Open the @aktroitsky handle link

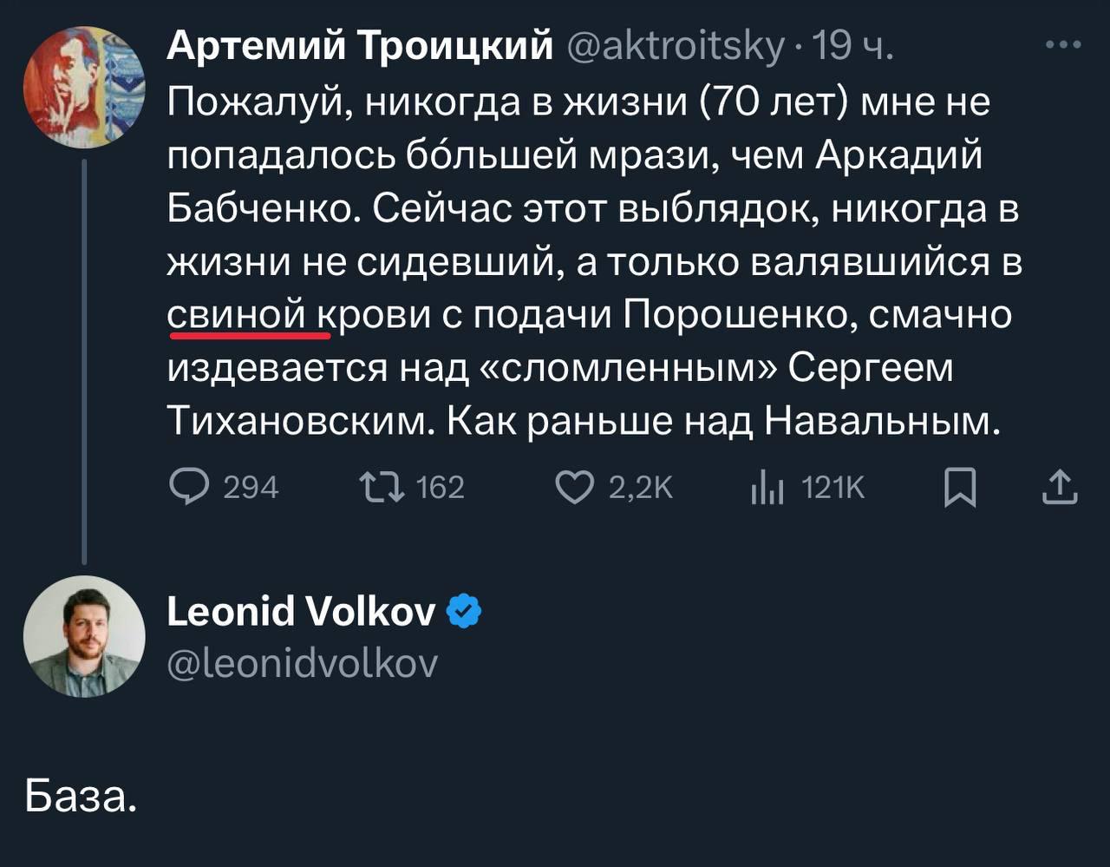(675, 46)
